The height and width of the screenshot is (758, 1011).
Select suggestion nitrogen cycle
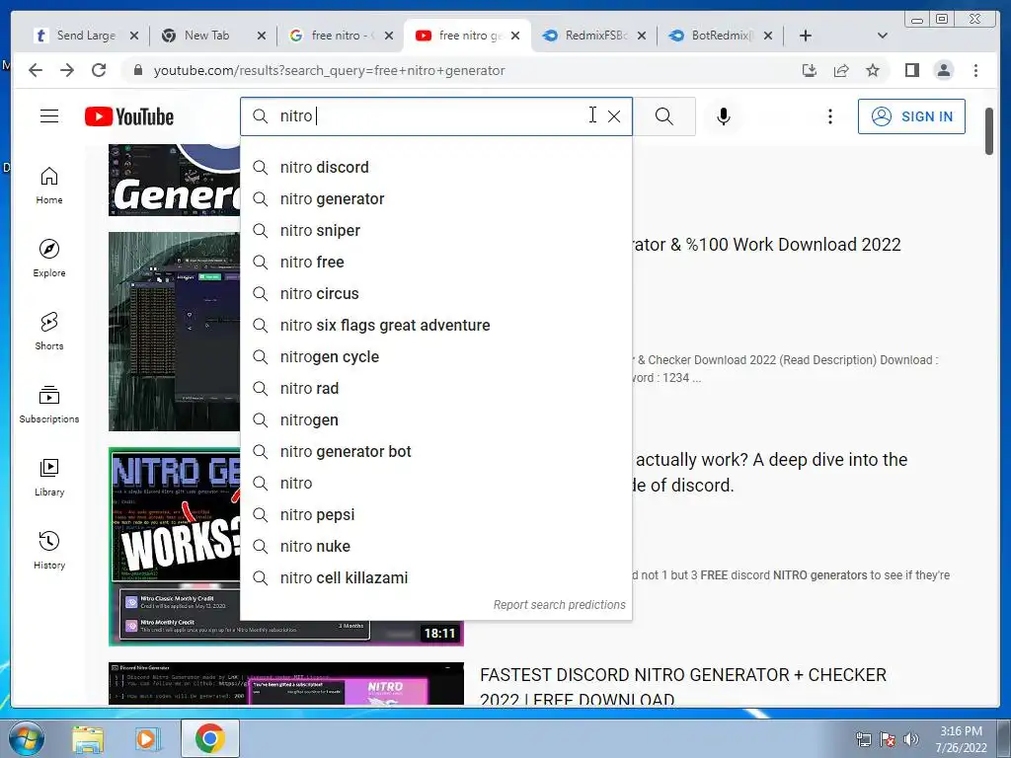(435, 356)
